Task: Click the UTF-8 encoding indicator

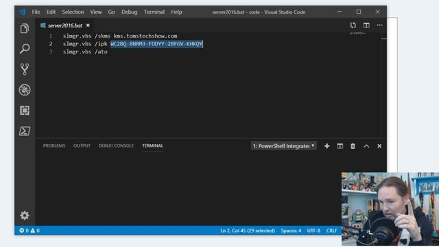Action: point(313,231)
